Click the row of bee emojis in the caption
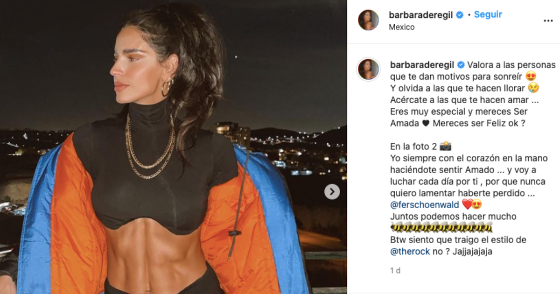Viewport: 560px width, 294px height. 441,228
